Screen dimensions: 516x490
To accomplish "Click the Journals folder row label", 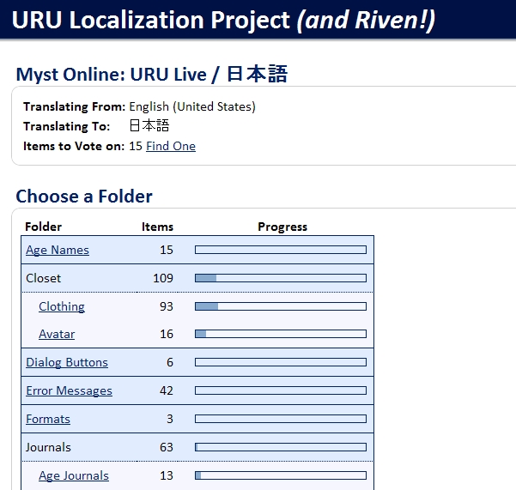I will tap(48, 447).
